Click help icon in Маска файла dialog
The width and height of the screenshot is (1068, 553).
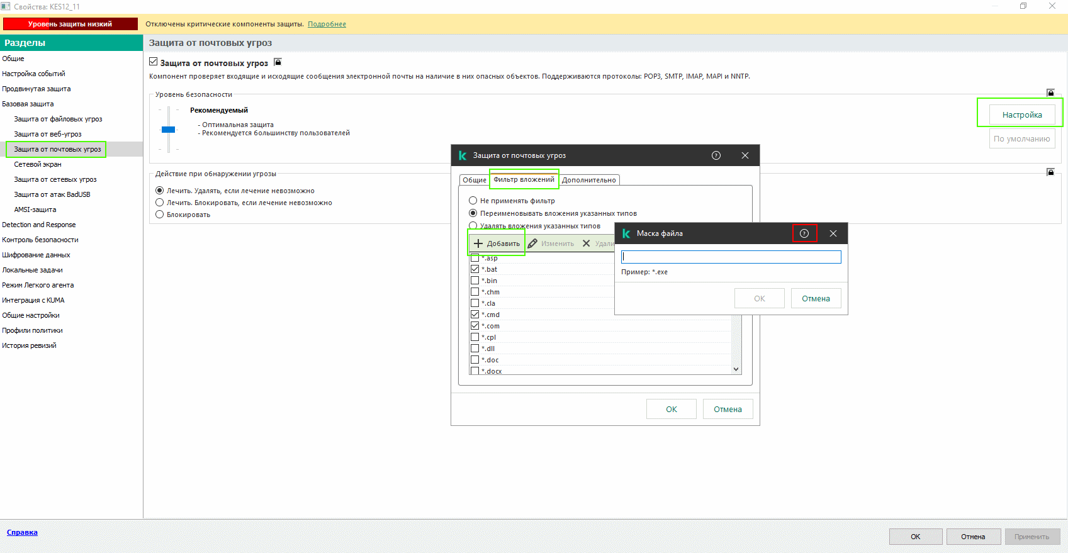tap(804, 233)
